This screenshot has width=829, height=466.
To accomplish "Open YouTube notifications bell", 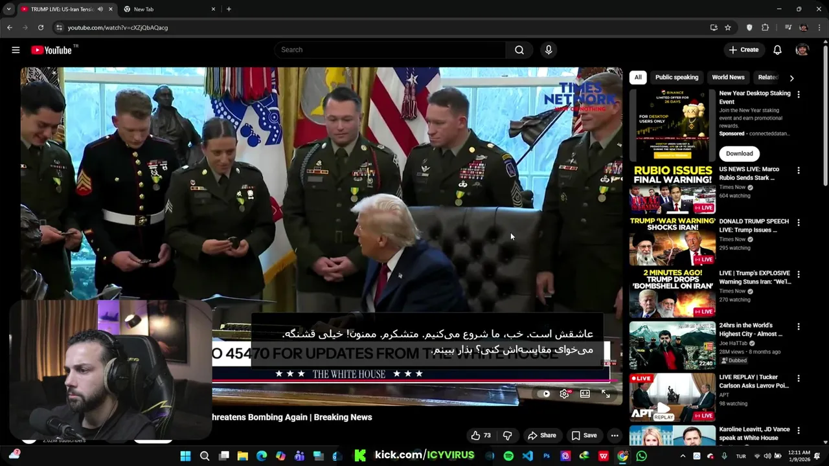I will point(777,50).
